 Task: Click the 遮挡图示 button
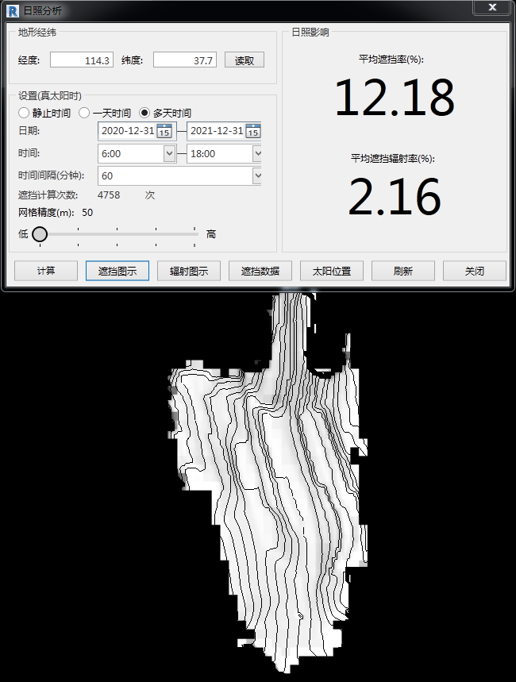pyautogui.click(x=117, y=271)
